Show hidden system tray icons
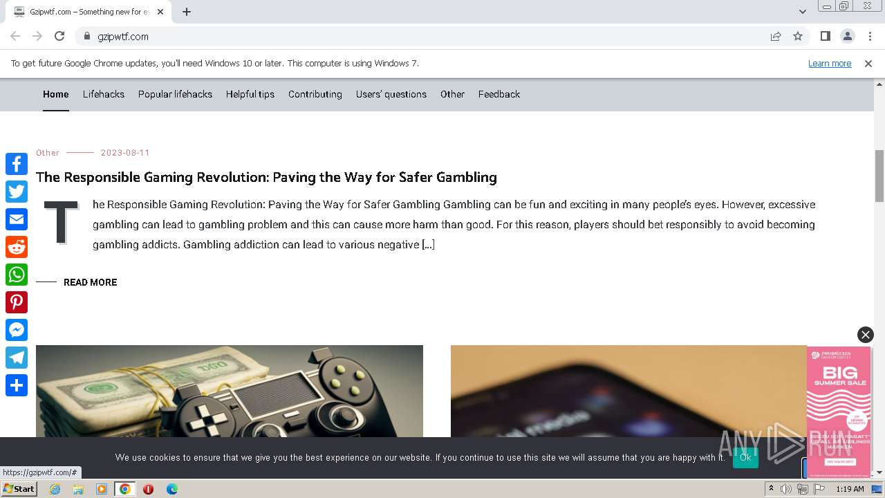This screenshot has width=885, height=498. 771,489
